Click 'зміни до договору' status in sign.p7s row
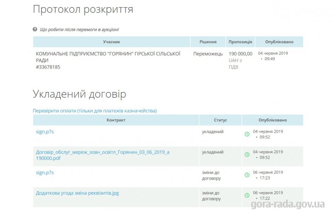 (211, 175)
